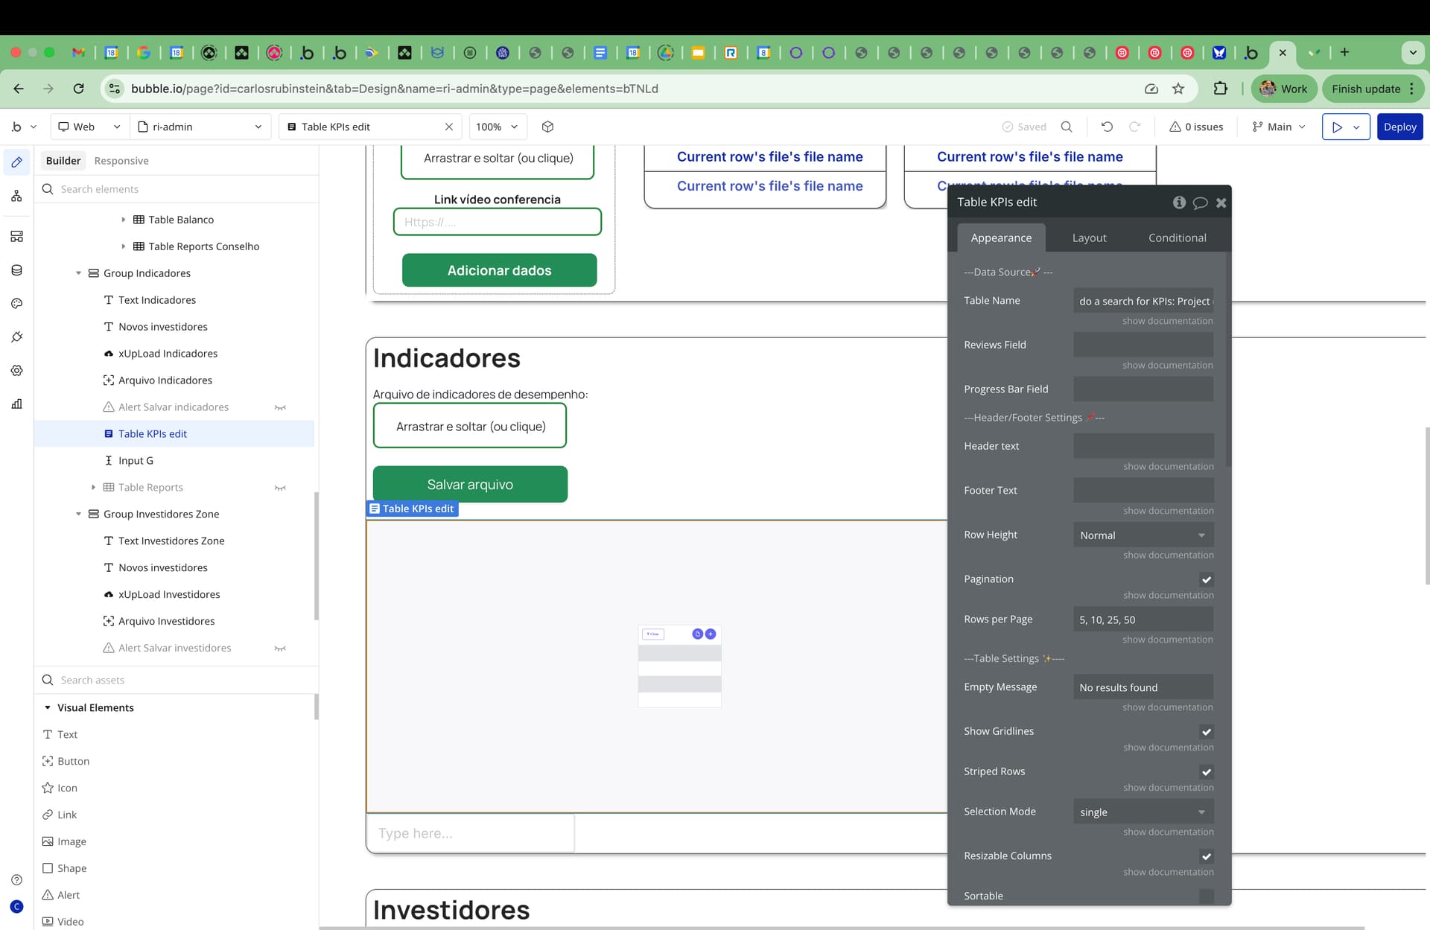Open the Workflow tab icon in sidebar
This screenshot has height=930, width=1430.
16,196
